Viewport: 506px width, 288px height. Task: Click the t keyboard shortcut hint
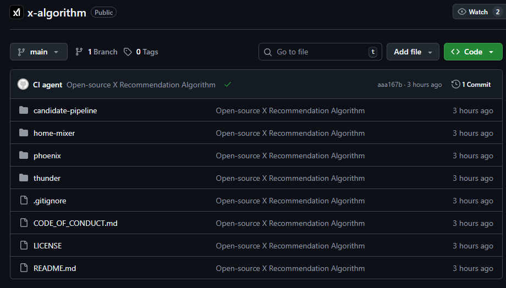coord(373,52)
